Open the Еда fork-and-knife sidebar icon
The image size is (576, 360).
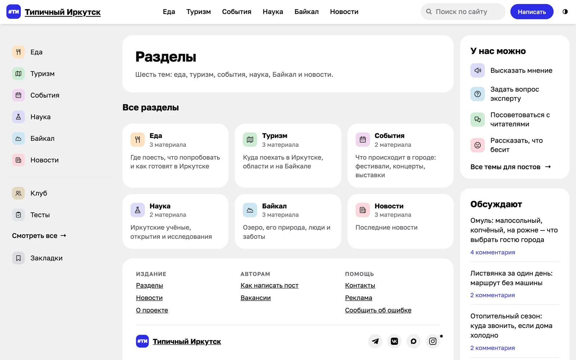(x=18, y=52)
